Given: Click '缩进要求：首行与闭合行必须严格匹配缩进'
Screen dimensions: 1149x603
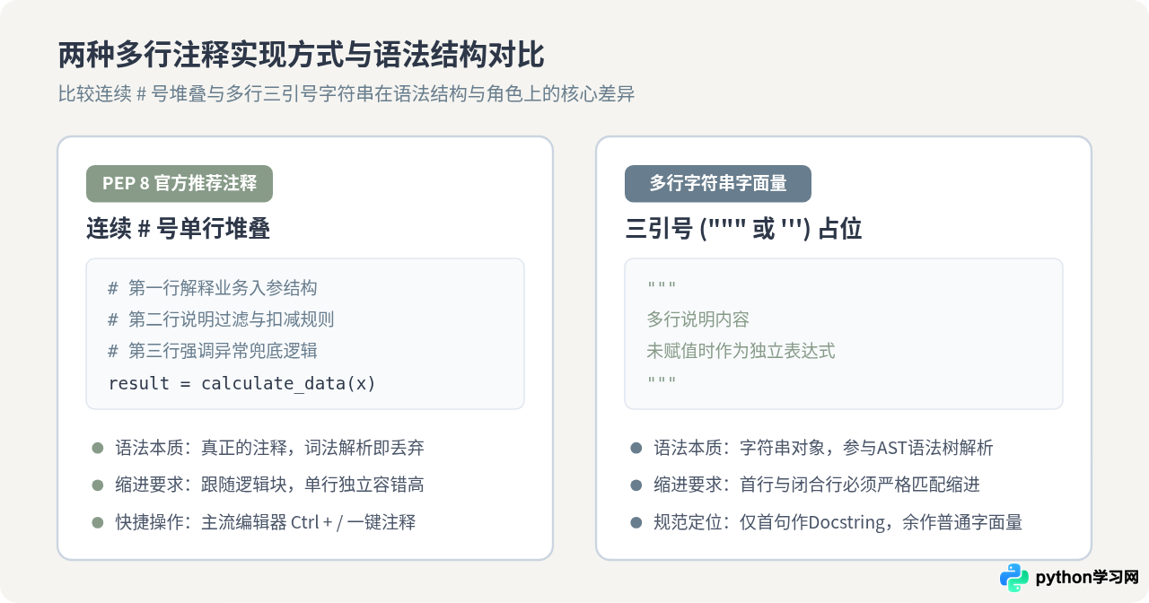Looking at the screenshot, I should pyautogui.click(x=817, y=485).
